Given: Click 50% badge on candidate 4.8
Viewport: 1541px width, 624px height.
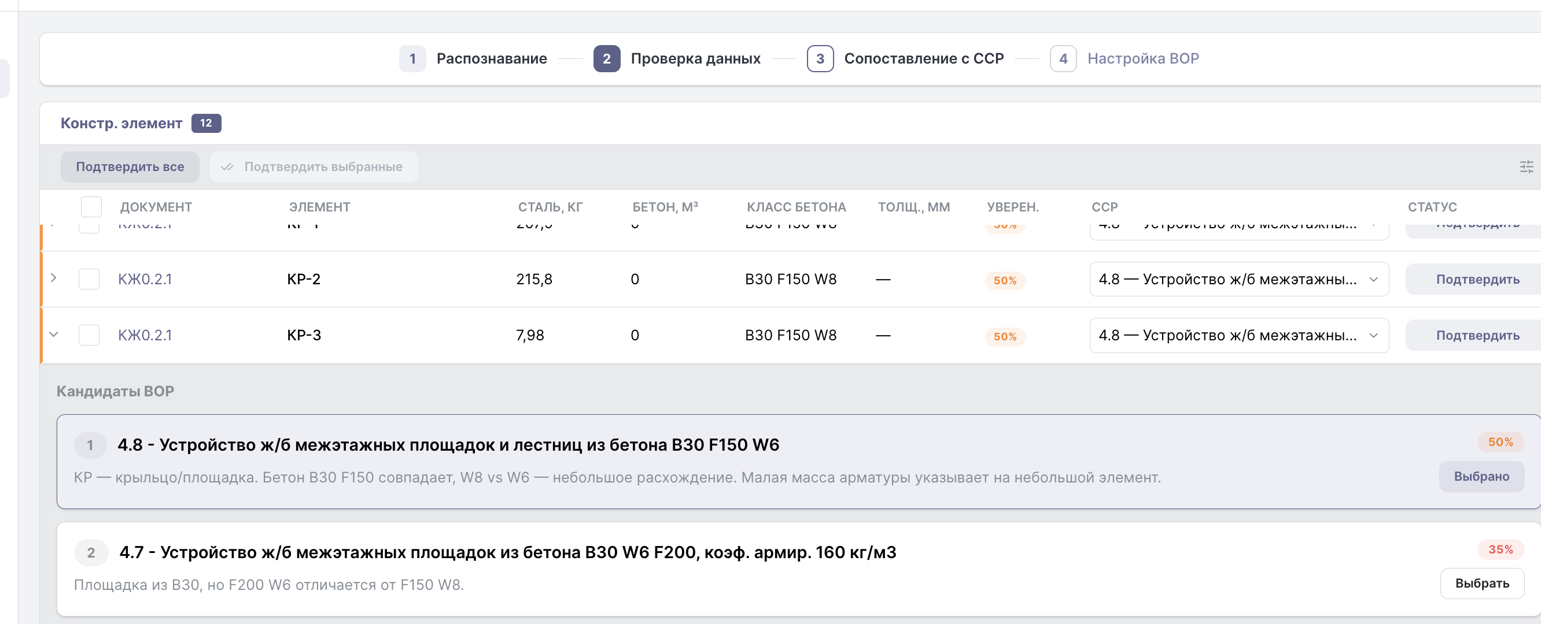Looking at the screenshot, I should [1501, 443].
